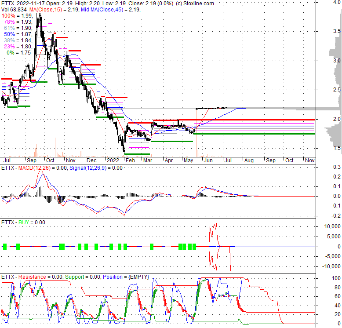342x328 pixels.
Task: Click the 'Sep' 2021 time axis label
Action: (32, 160)
